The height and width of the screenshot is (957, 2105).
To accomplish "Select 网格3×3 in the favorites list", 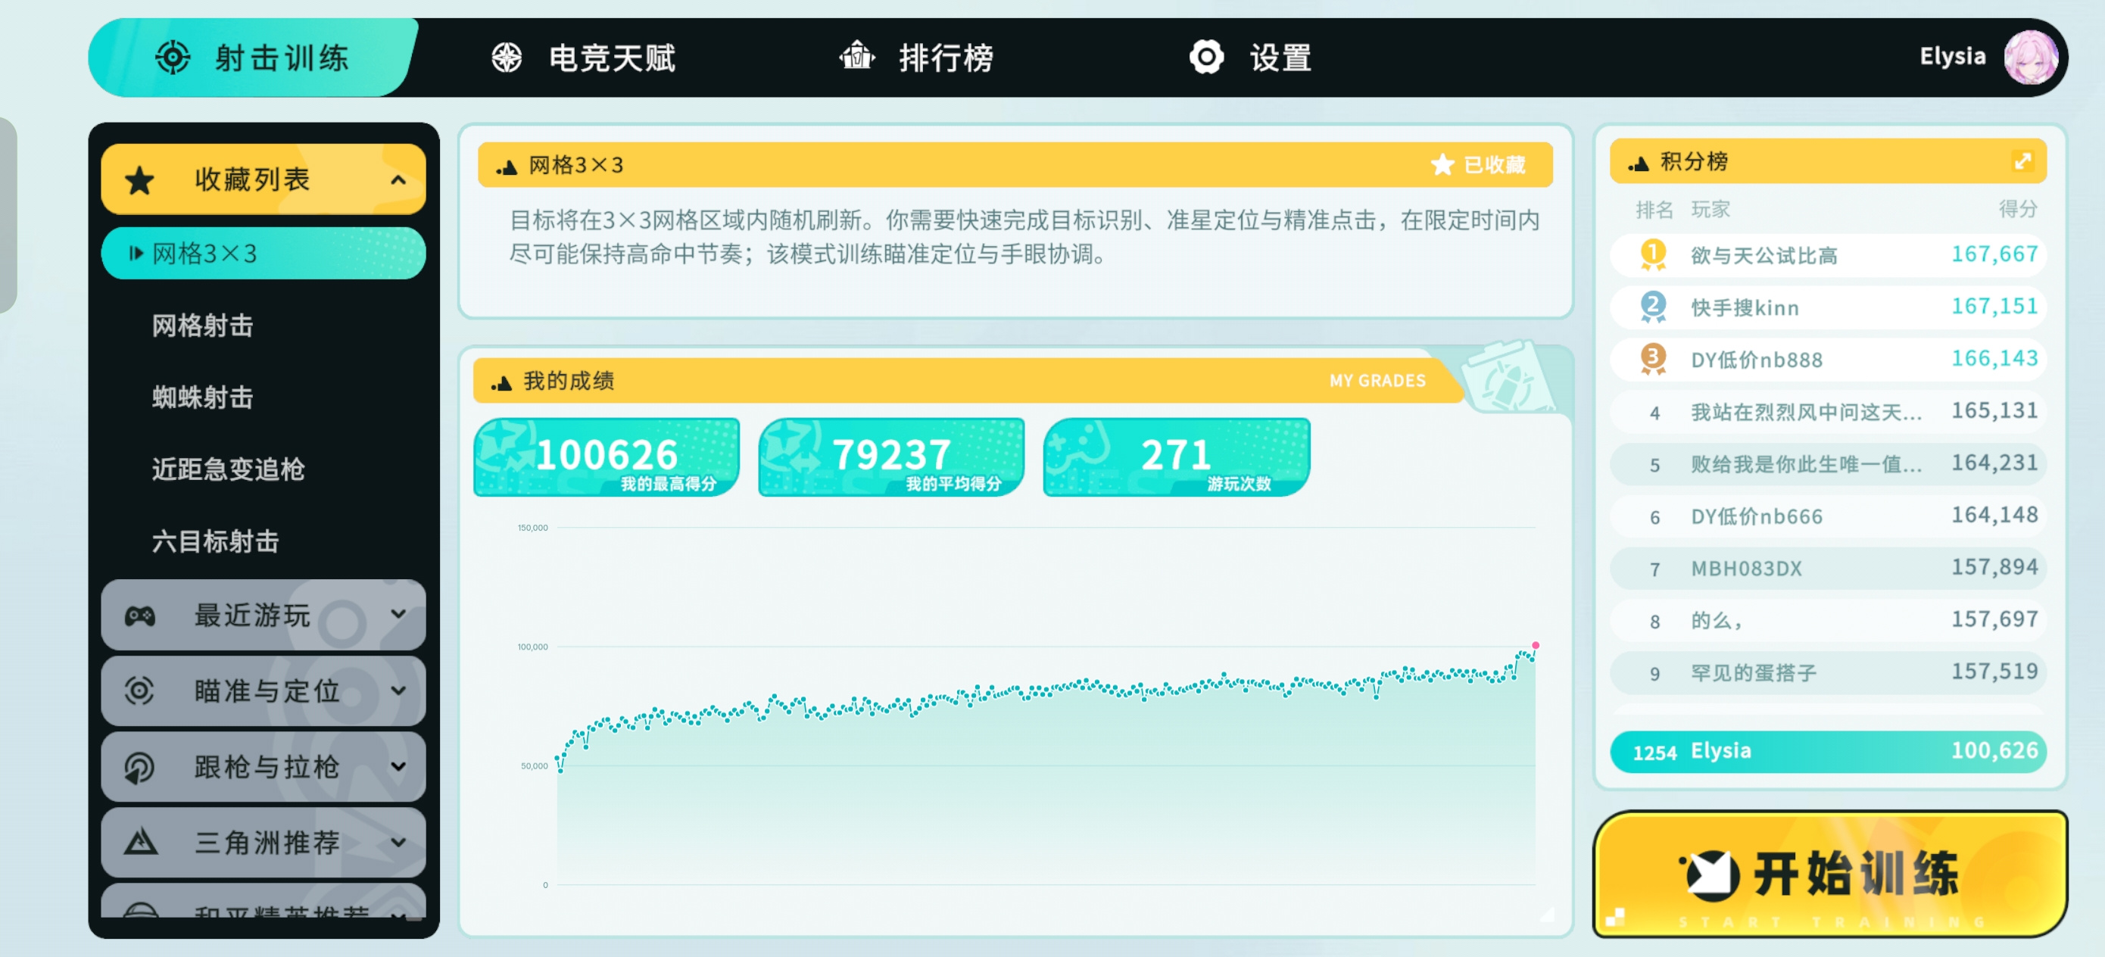I will point(264,254).
